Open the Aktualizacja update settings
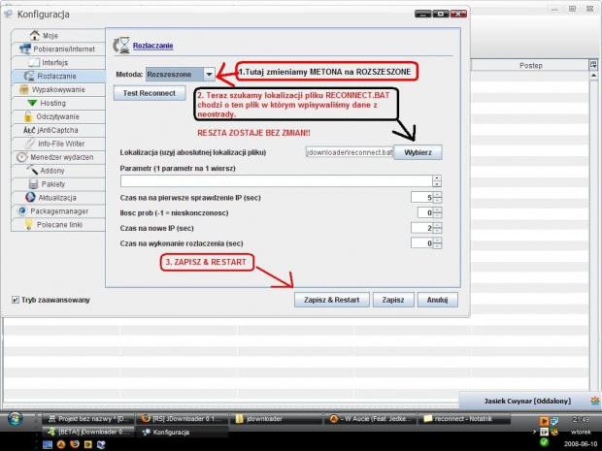This screenshot has width=602, height=451. (x=55, y=197)
